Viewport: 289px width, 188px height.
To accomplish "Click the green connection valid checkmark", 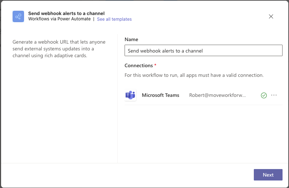I will (264, 95).
